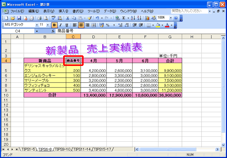
Task: Open Print Preview from the toolbar
Action: [46, 18]
